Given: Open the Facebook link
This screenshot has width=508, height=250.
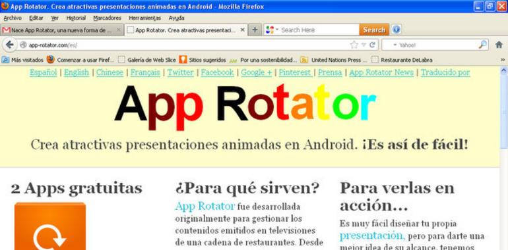Looking at the screenshot, I should [218, 72].
